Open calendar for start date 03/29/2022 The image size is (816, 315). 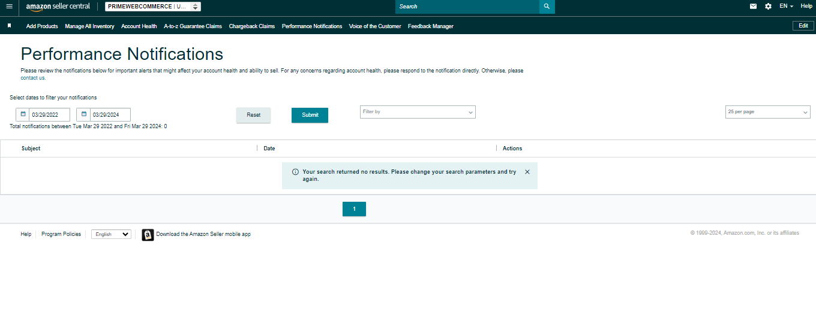click(23, 114)
